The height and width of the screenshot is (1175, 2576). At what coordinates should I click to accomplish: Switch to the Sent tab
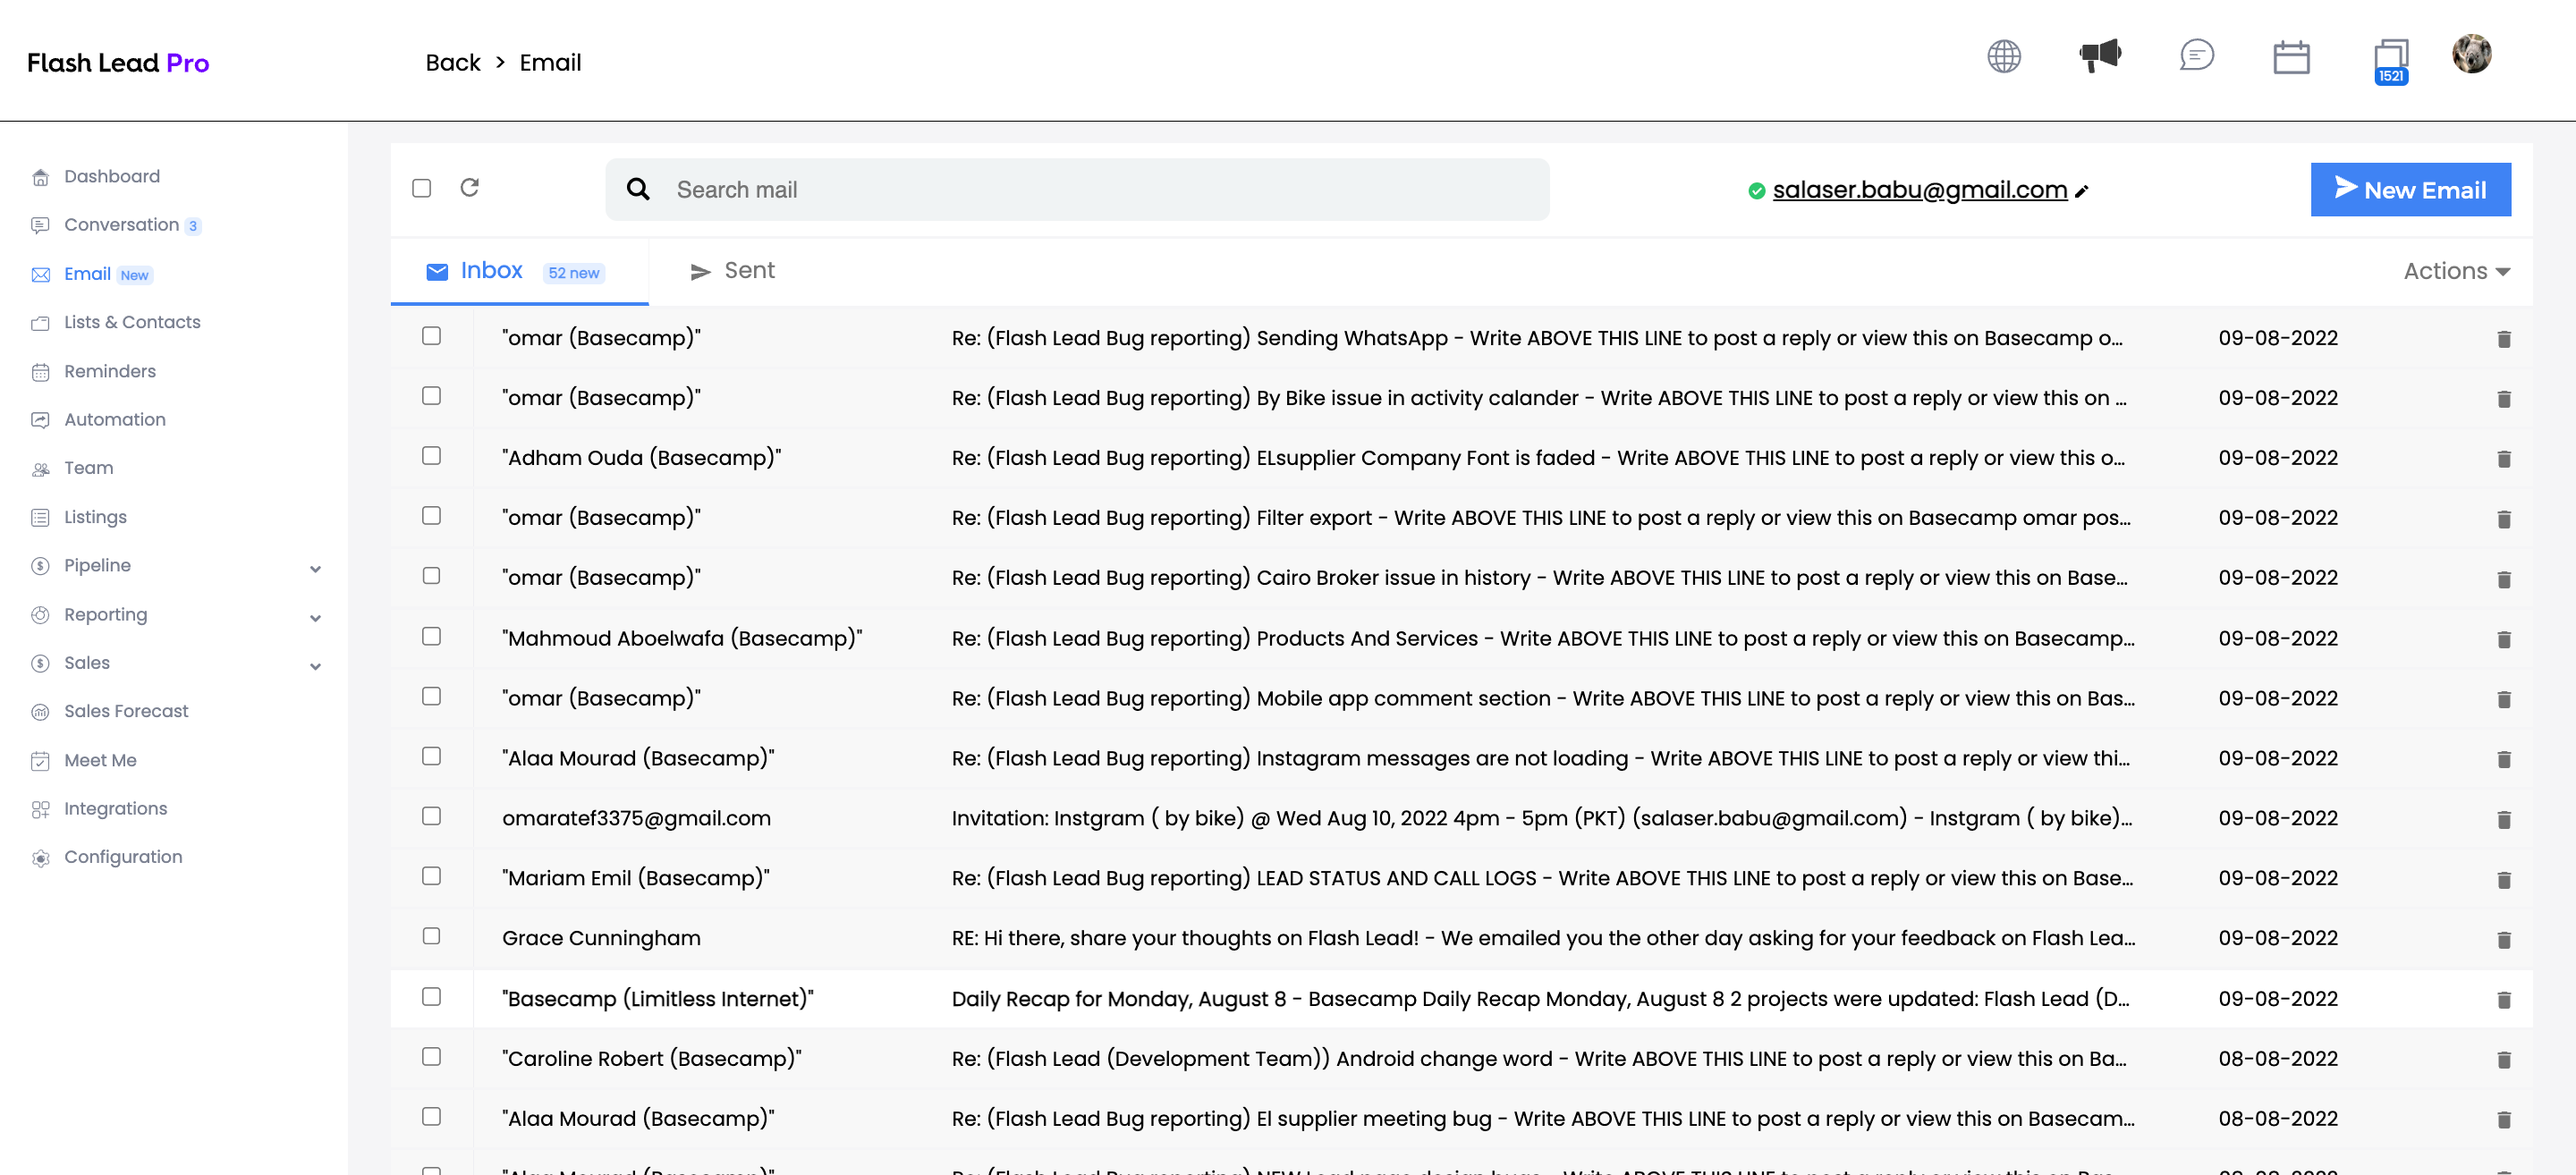tap(732, 271)
